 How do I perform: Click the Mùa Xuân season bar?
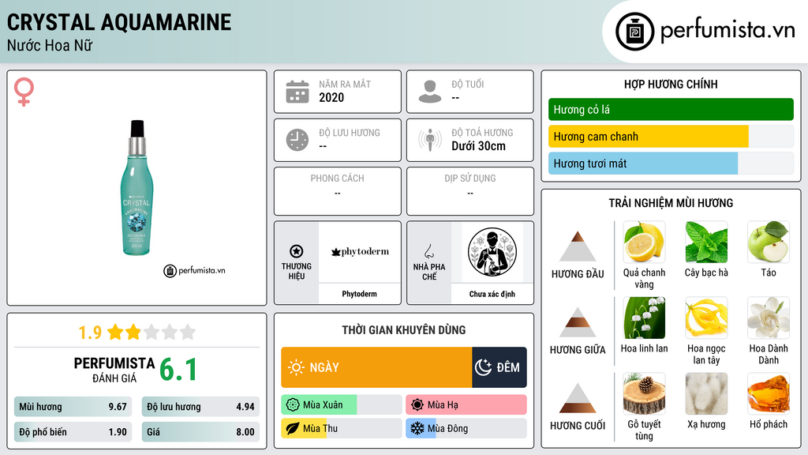(342, 405)
